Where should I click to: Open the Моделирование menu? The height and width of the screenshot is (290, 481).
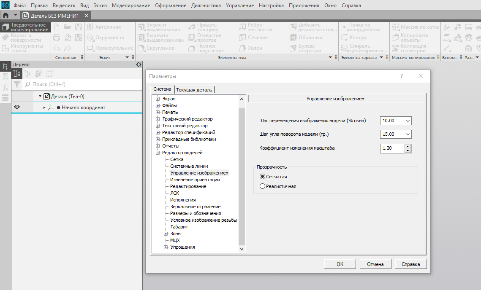point(131,5)
